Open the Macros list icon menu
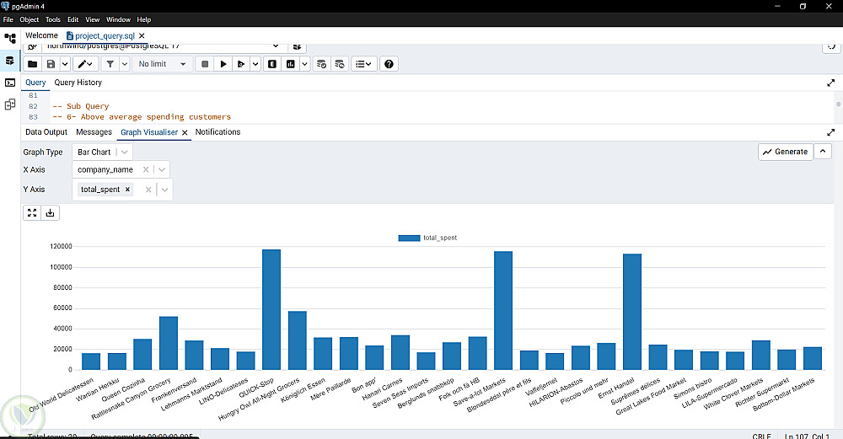Screen dimensions: 843x439 pyautogui.click(x=364, y=64)
